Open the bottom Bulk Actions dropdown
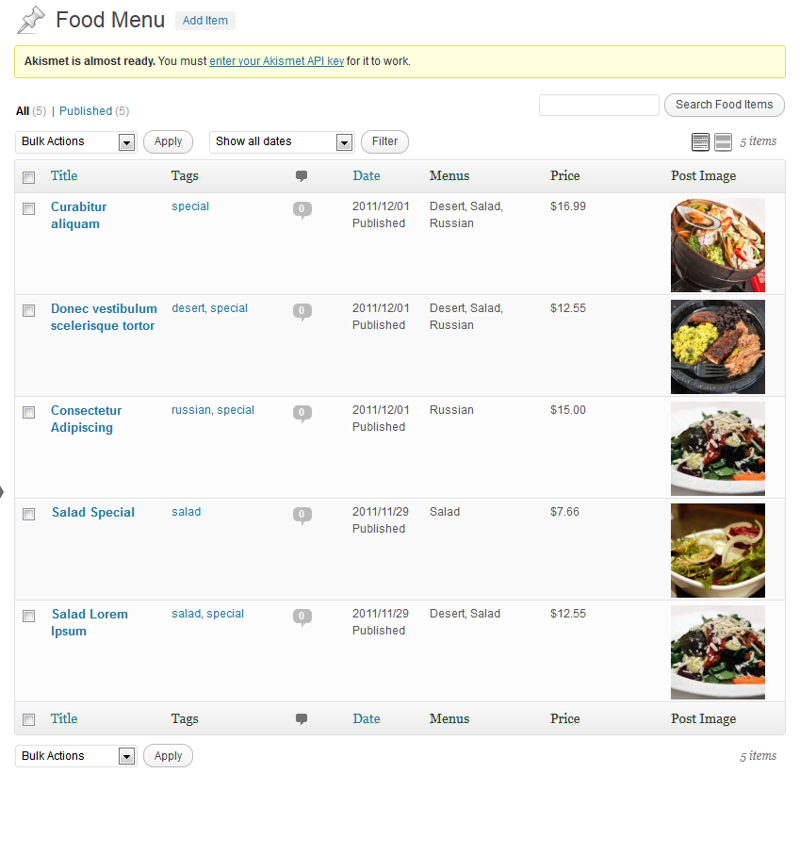800x856 pixels. pyautogui.click(x=75, y=755)
